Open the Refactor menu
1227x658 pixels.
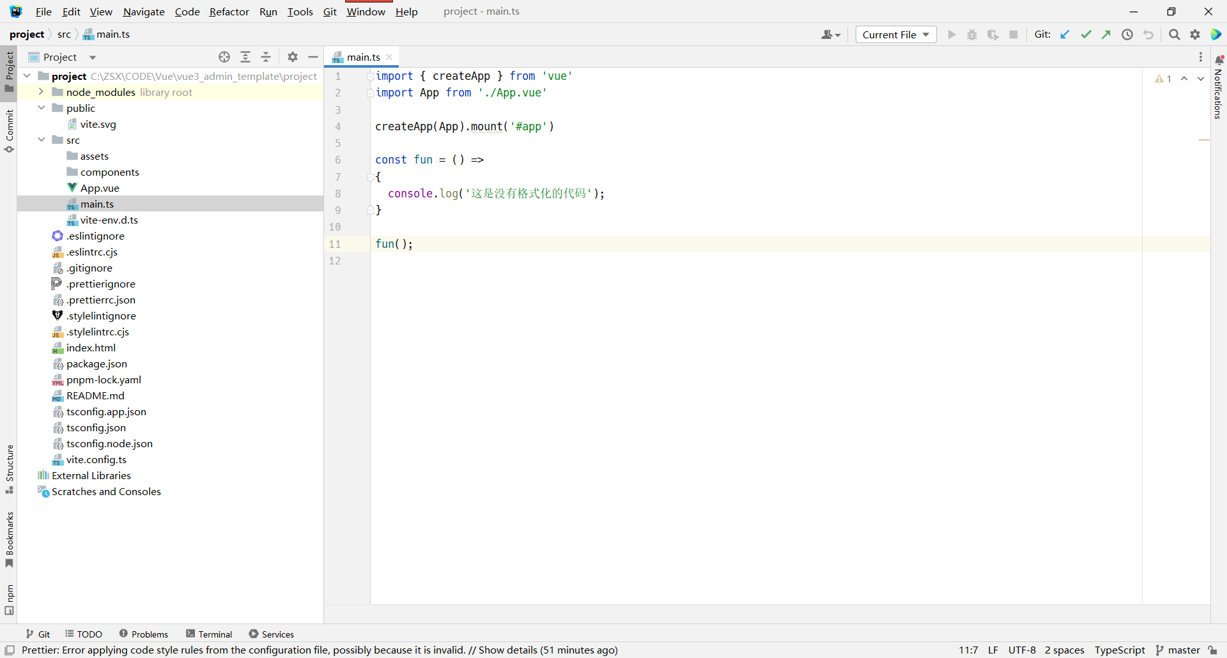[x=229, y=11]
